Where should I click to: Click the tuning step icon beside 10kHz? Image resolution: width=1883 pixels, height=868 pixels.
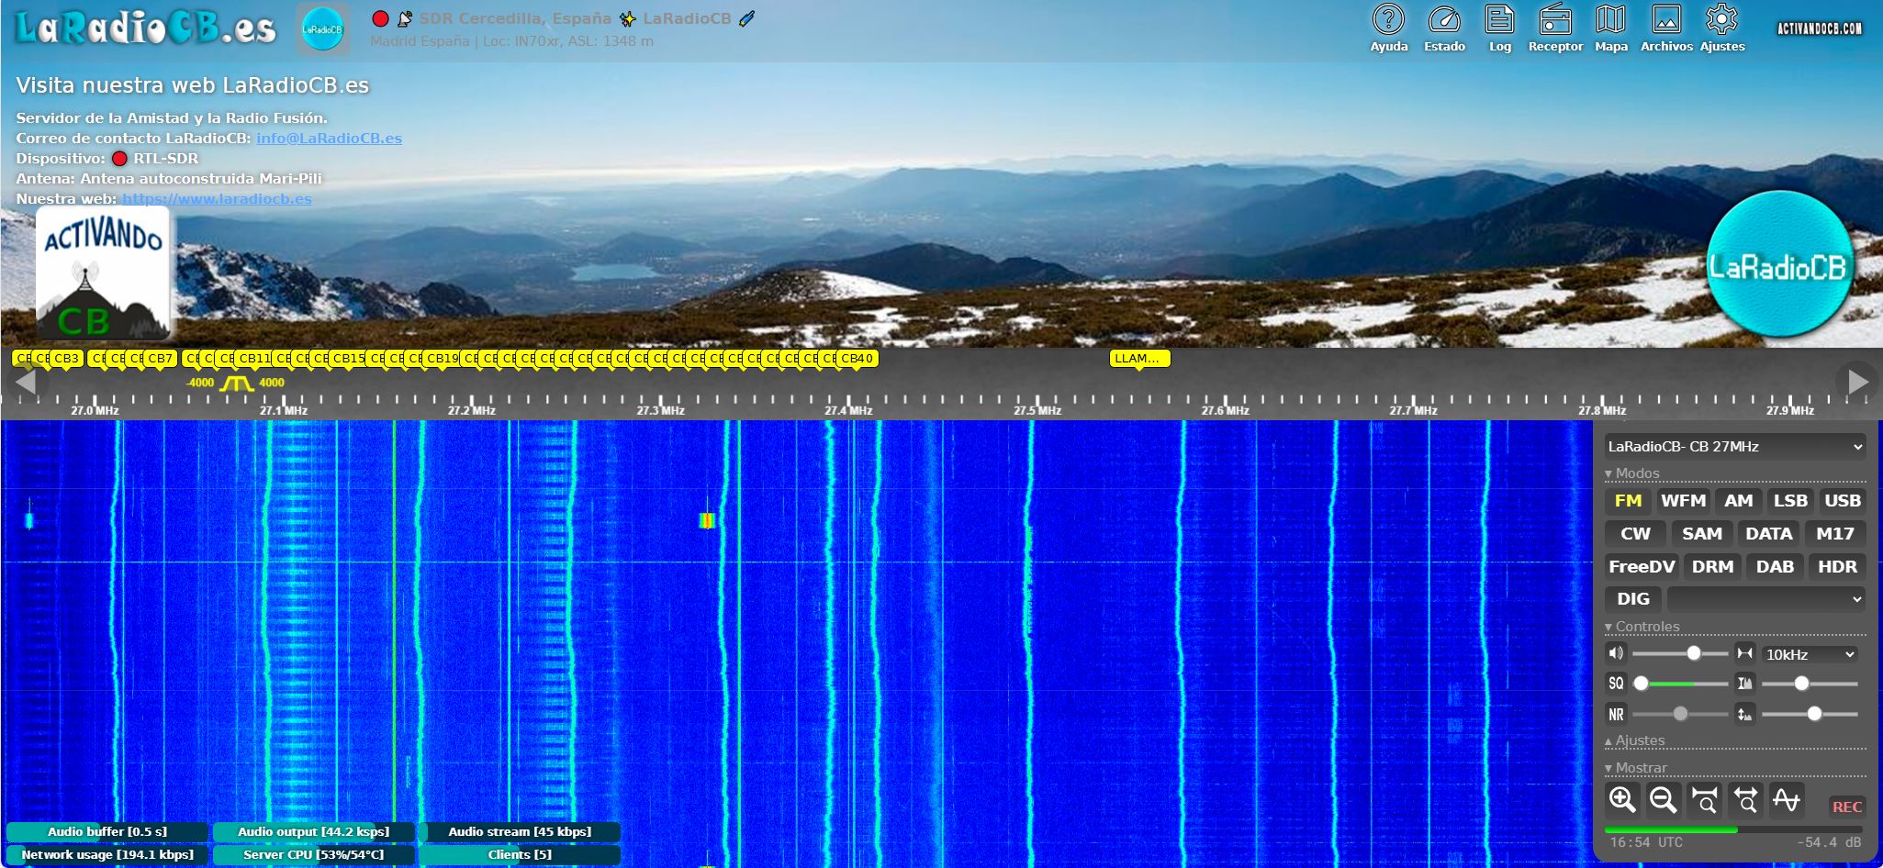(1744, 653)
